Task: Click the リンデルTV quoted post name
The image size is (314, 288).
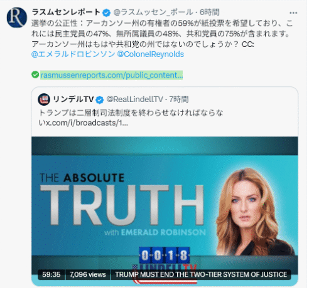Action: pos(73,99)
